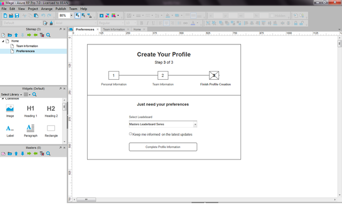Open the zoom level 80% dropdown
This screenshot has height=214, width=342.
point(71,16)
